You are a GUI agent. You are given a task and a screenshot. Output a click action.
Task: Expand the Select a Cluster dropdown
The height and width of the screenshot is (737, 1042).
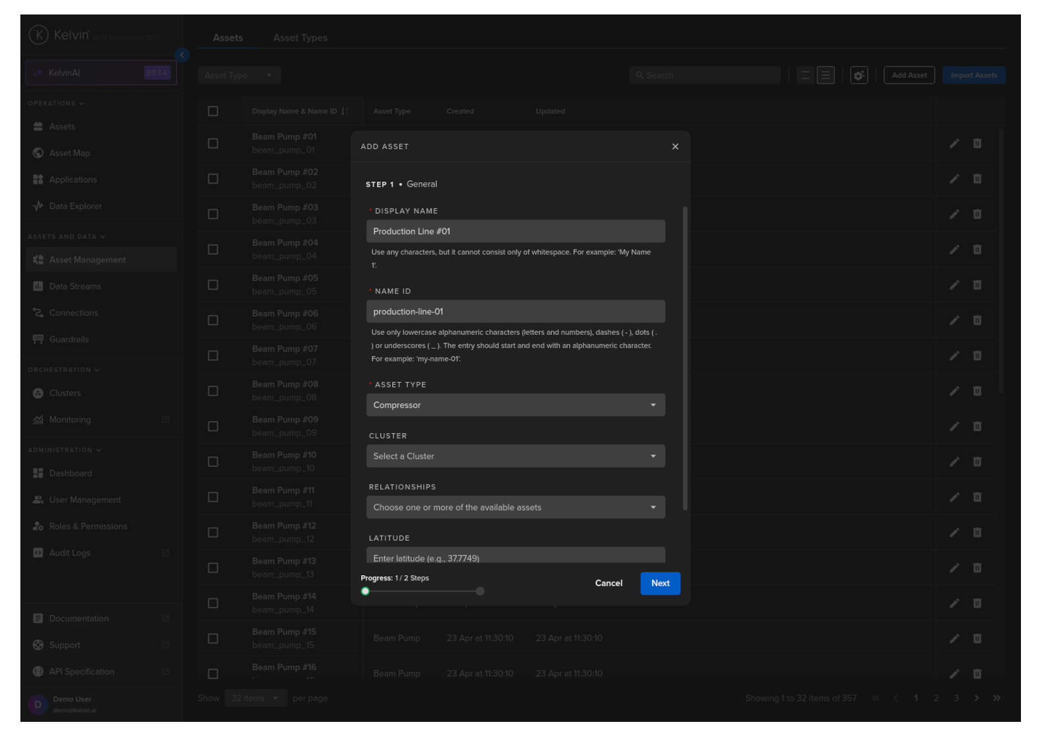click(x=515, y=457)
